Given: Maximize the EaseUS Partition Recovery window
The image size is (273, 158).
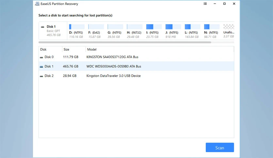Looking at the screenshot, I should [x=224, y=4].
